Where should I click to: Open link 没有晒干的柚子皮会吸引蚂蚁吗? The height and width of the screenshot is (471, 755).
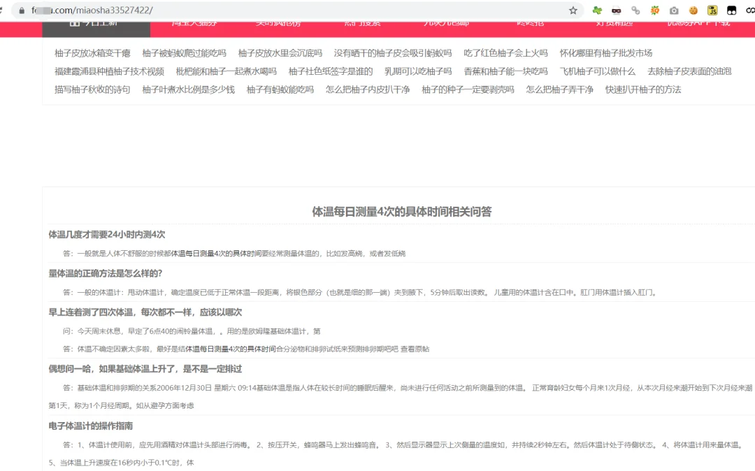point(393,53)
